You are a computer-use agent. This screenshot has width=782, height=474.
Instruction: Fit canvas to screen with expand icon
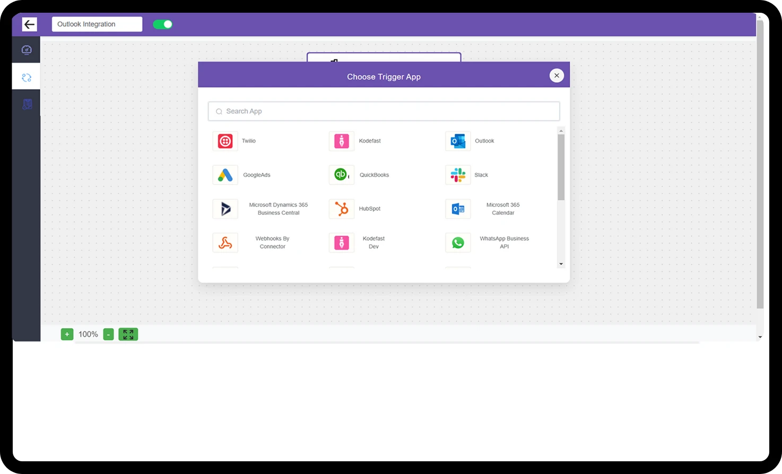point(128,334)
